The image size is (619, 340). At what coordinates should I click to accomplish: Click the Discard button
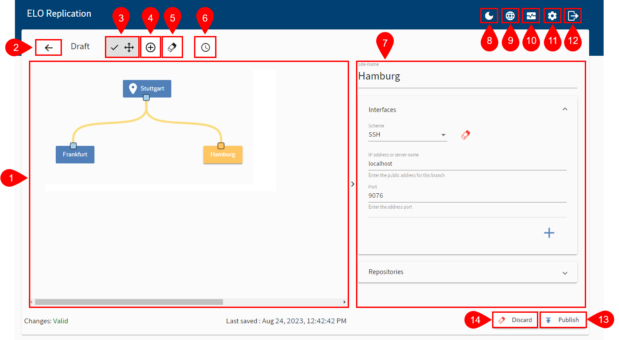[x=515, y=320]
